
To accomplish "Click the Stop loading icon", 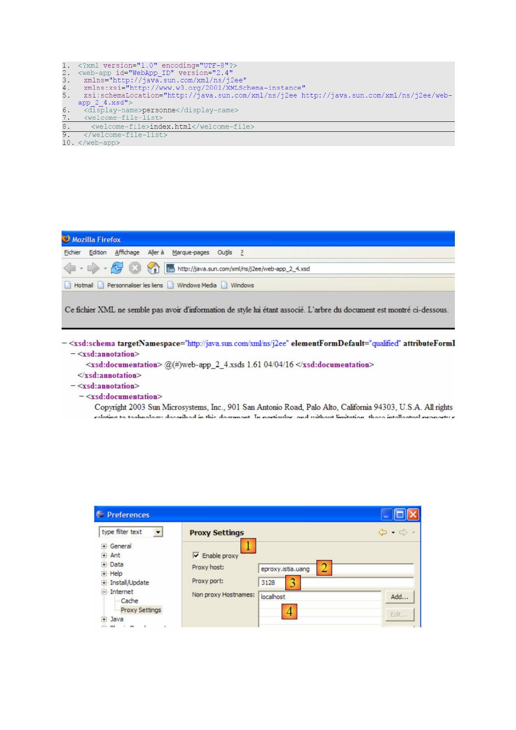I will [135, 269].
